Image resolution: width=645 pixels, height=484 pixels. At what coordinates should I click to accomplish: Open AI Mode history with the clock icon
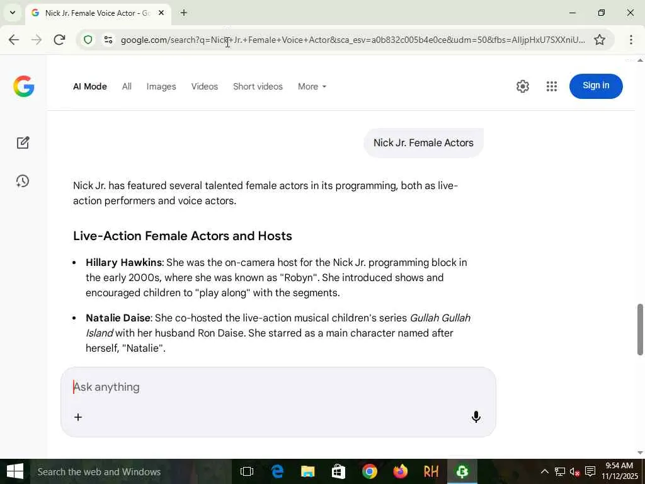coord(23,181)
